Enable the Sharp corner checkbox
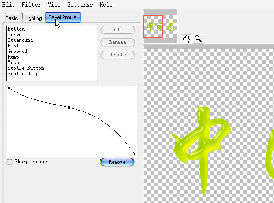This screenshot has width=274, height=203. (9, 162)
